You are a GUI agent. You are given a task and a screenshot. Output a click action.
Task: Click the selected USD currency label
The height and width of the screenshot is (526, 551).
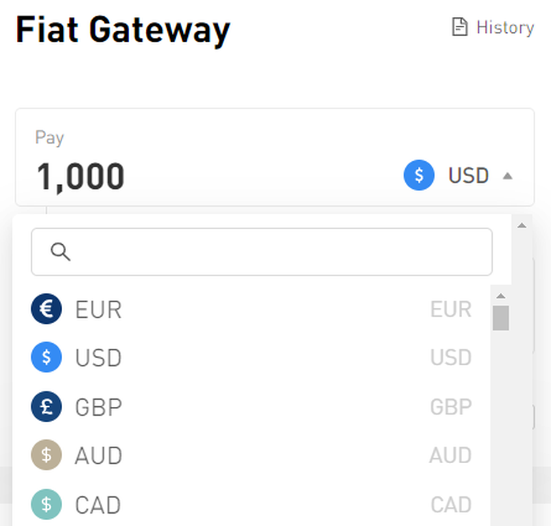[x=468, y=176]
